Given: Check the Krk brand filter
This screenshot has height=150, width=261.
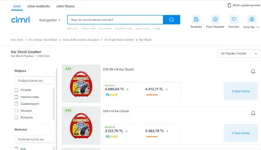Looking at the screenshot, I should pos(16,149).
